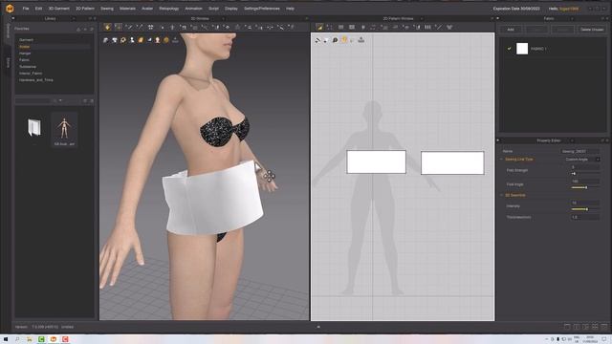
Task: Open the 2D Pattern Window header dropdown
Action: point(422,18)
